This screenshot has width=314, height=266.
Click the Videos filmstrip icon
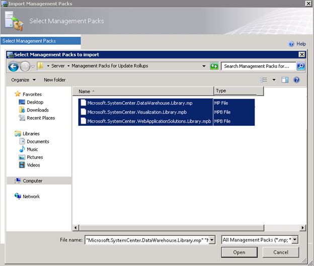22,165
